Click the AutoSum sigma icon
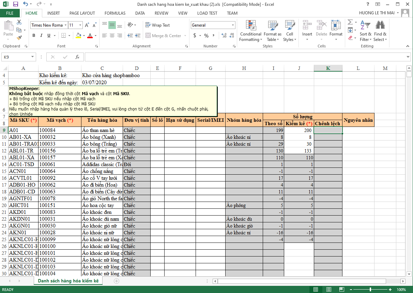This screenshot has width=413, height=293. click(x=350, y=23)
